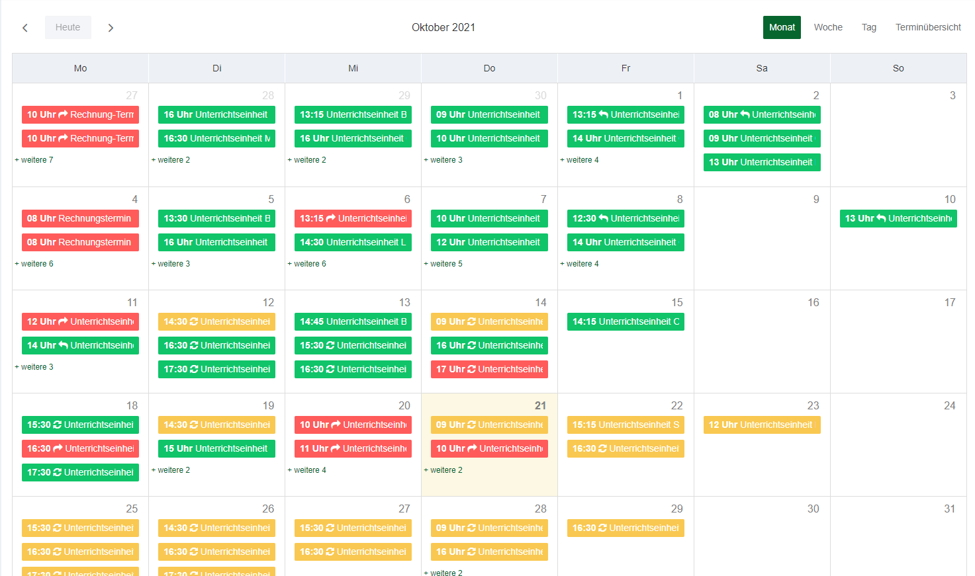The image size is (975, 576).
Task: Click the Heute button
Action: point(68,27)
